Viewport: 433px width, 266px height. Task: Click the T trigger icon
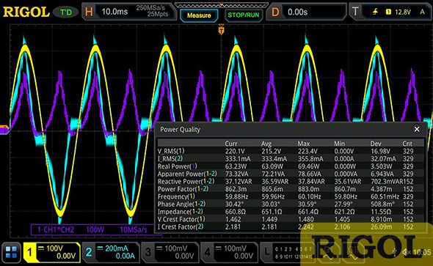(355, 12)
